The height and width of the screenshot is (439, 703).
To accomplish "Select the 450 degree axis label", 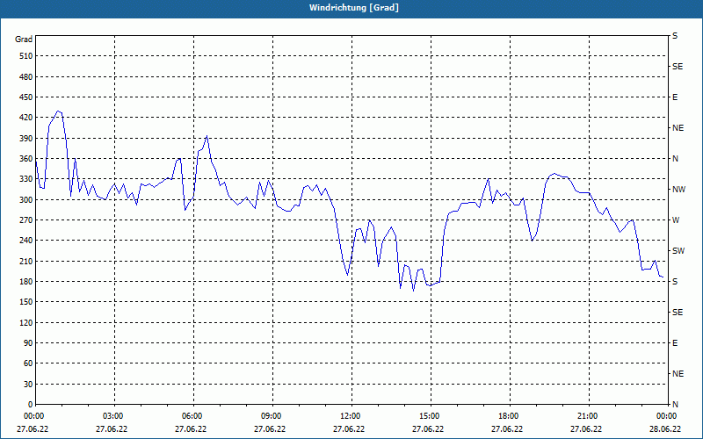I will tap(26, 97).
